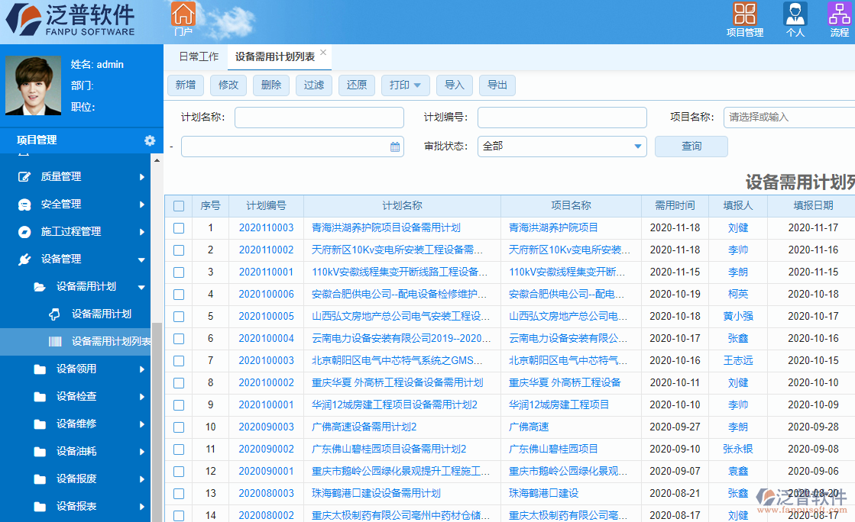Check the select-all checkbox in table header
The height and width of the screenshot is (522, 855).
click(x=178, y=205)
